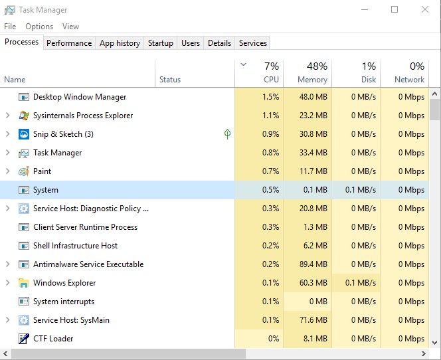Sort by the Disk column header

[356, 74]
